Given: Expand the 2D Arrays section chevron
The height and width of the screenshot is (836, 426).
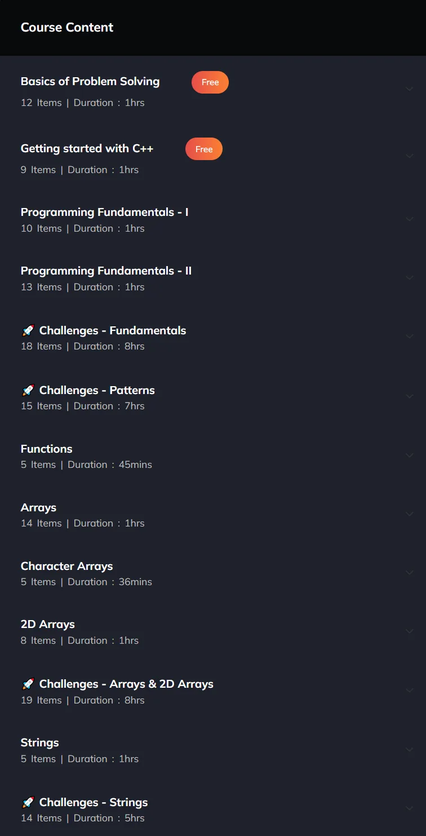Looking at the screenshot, I should click(x=410, y=631).
